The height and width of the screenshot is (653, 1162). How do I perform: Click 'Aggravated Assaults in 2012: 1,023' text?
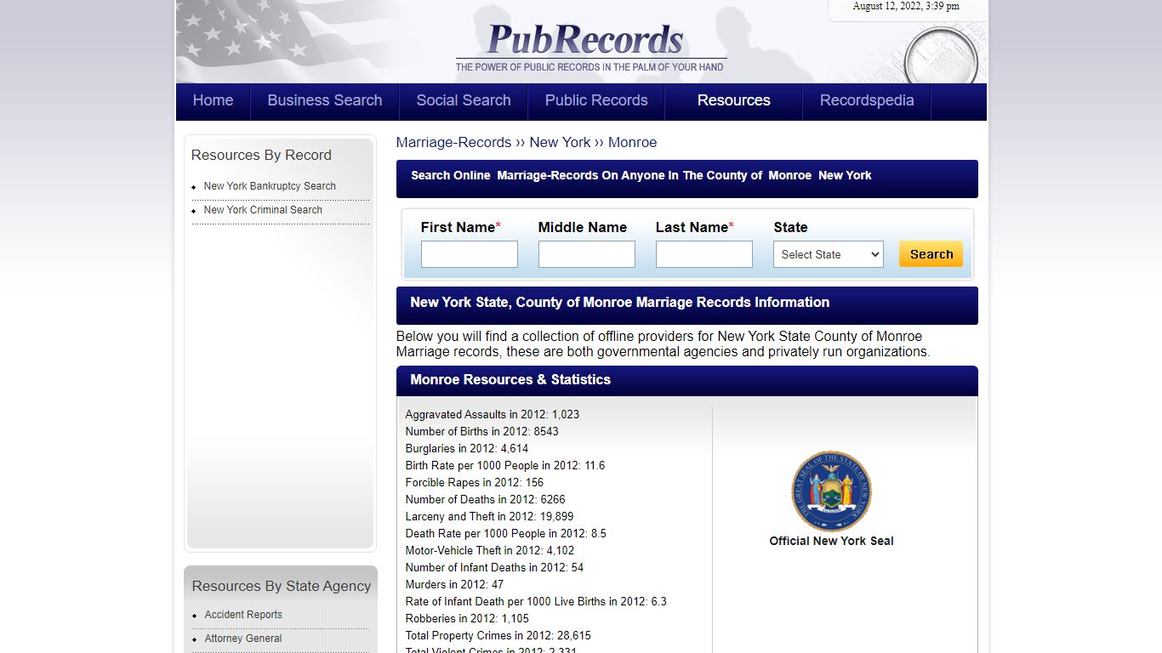point(493,415)
